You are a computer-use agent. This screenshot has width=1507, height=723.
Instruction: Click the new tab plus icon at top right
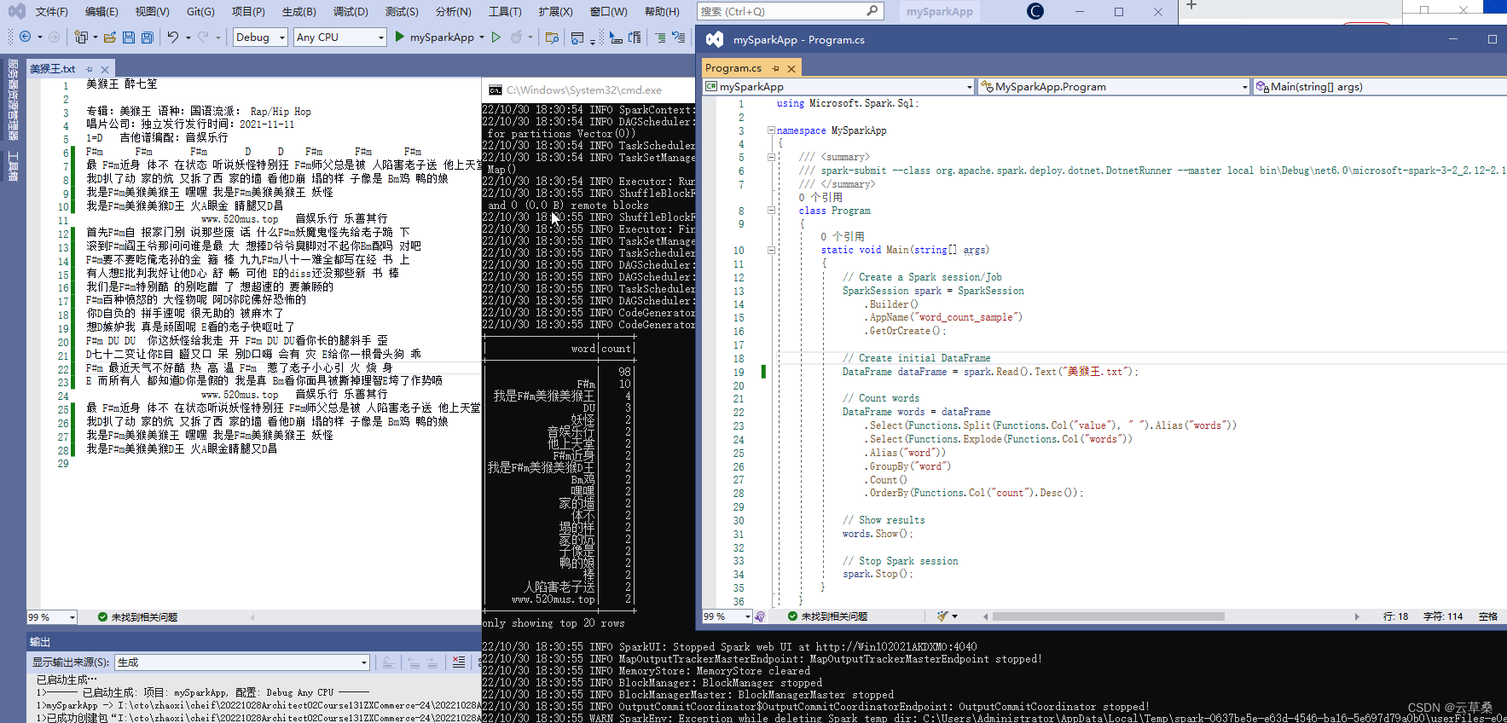1191,5
